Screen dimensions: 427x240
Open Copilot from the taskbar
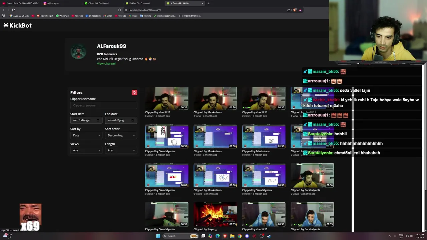pos(210,236)
